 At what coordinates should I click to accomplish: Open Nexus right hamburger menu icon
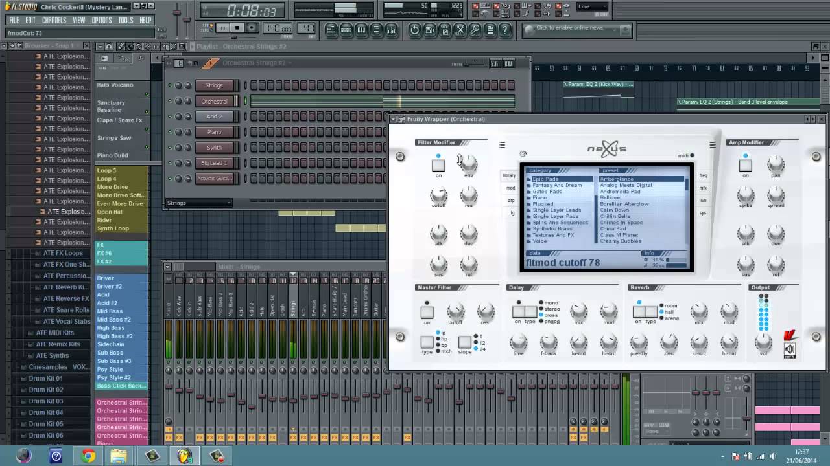point(712,145)
